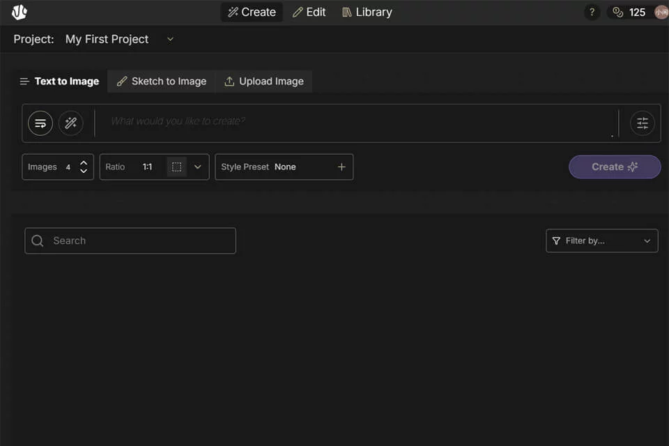Viewport: 669px width, 446px height.
Task: Click the credits coin icon showing 125
Action: [618, 13]
